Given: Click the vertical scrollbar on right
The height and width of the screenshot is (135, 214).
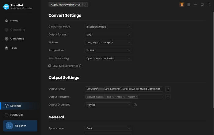Looking at the screenshot, I should [213, 60].
